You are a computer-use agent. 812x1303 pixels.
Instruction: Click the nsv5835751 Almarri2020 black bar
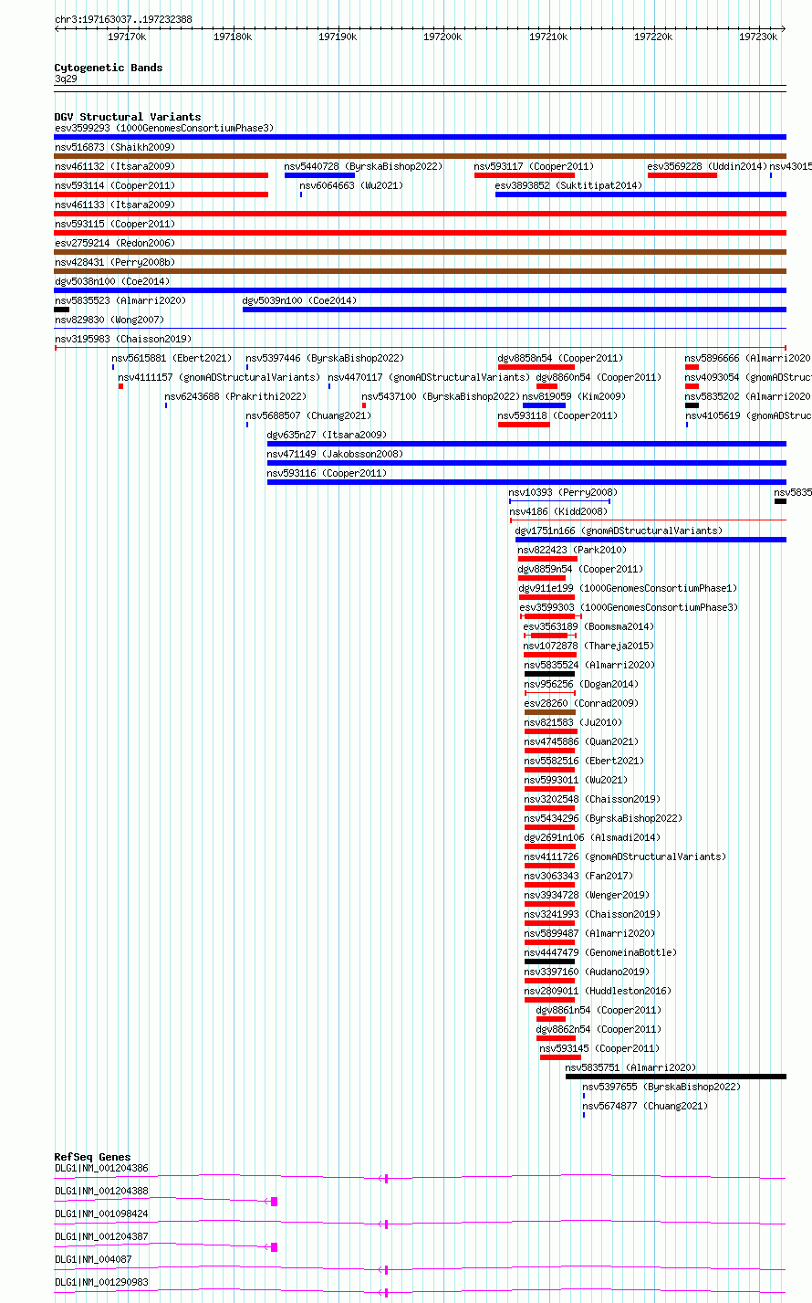[x=676, y=1077]
